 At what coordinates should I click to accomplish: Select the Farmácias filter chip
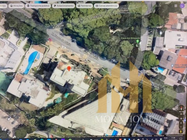tap(85, 6)
